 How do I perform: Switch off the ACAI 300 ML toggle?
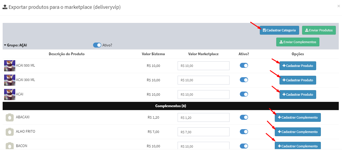[244, 80]
